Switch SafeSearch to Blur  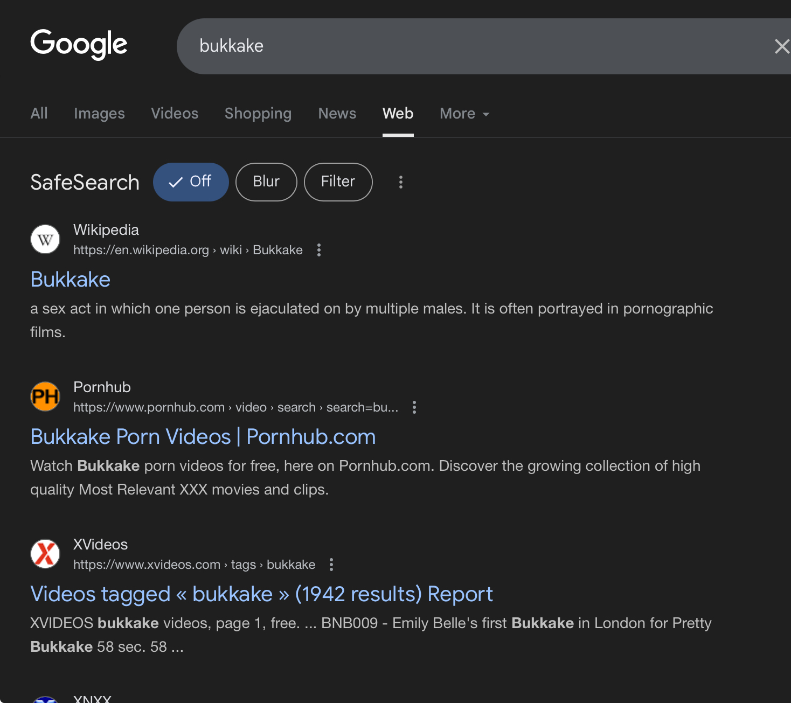[x=266, y=182]
